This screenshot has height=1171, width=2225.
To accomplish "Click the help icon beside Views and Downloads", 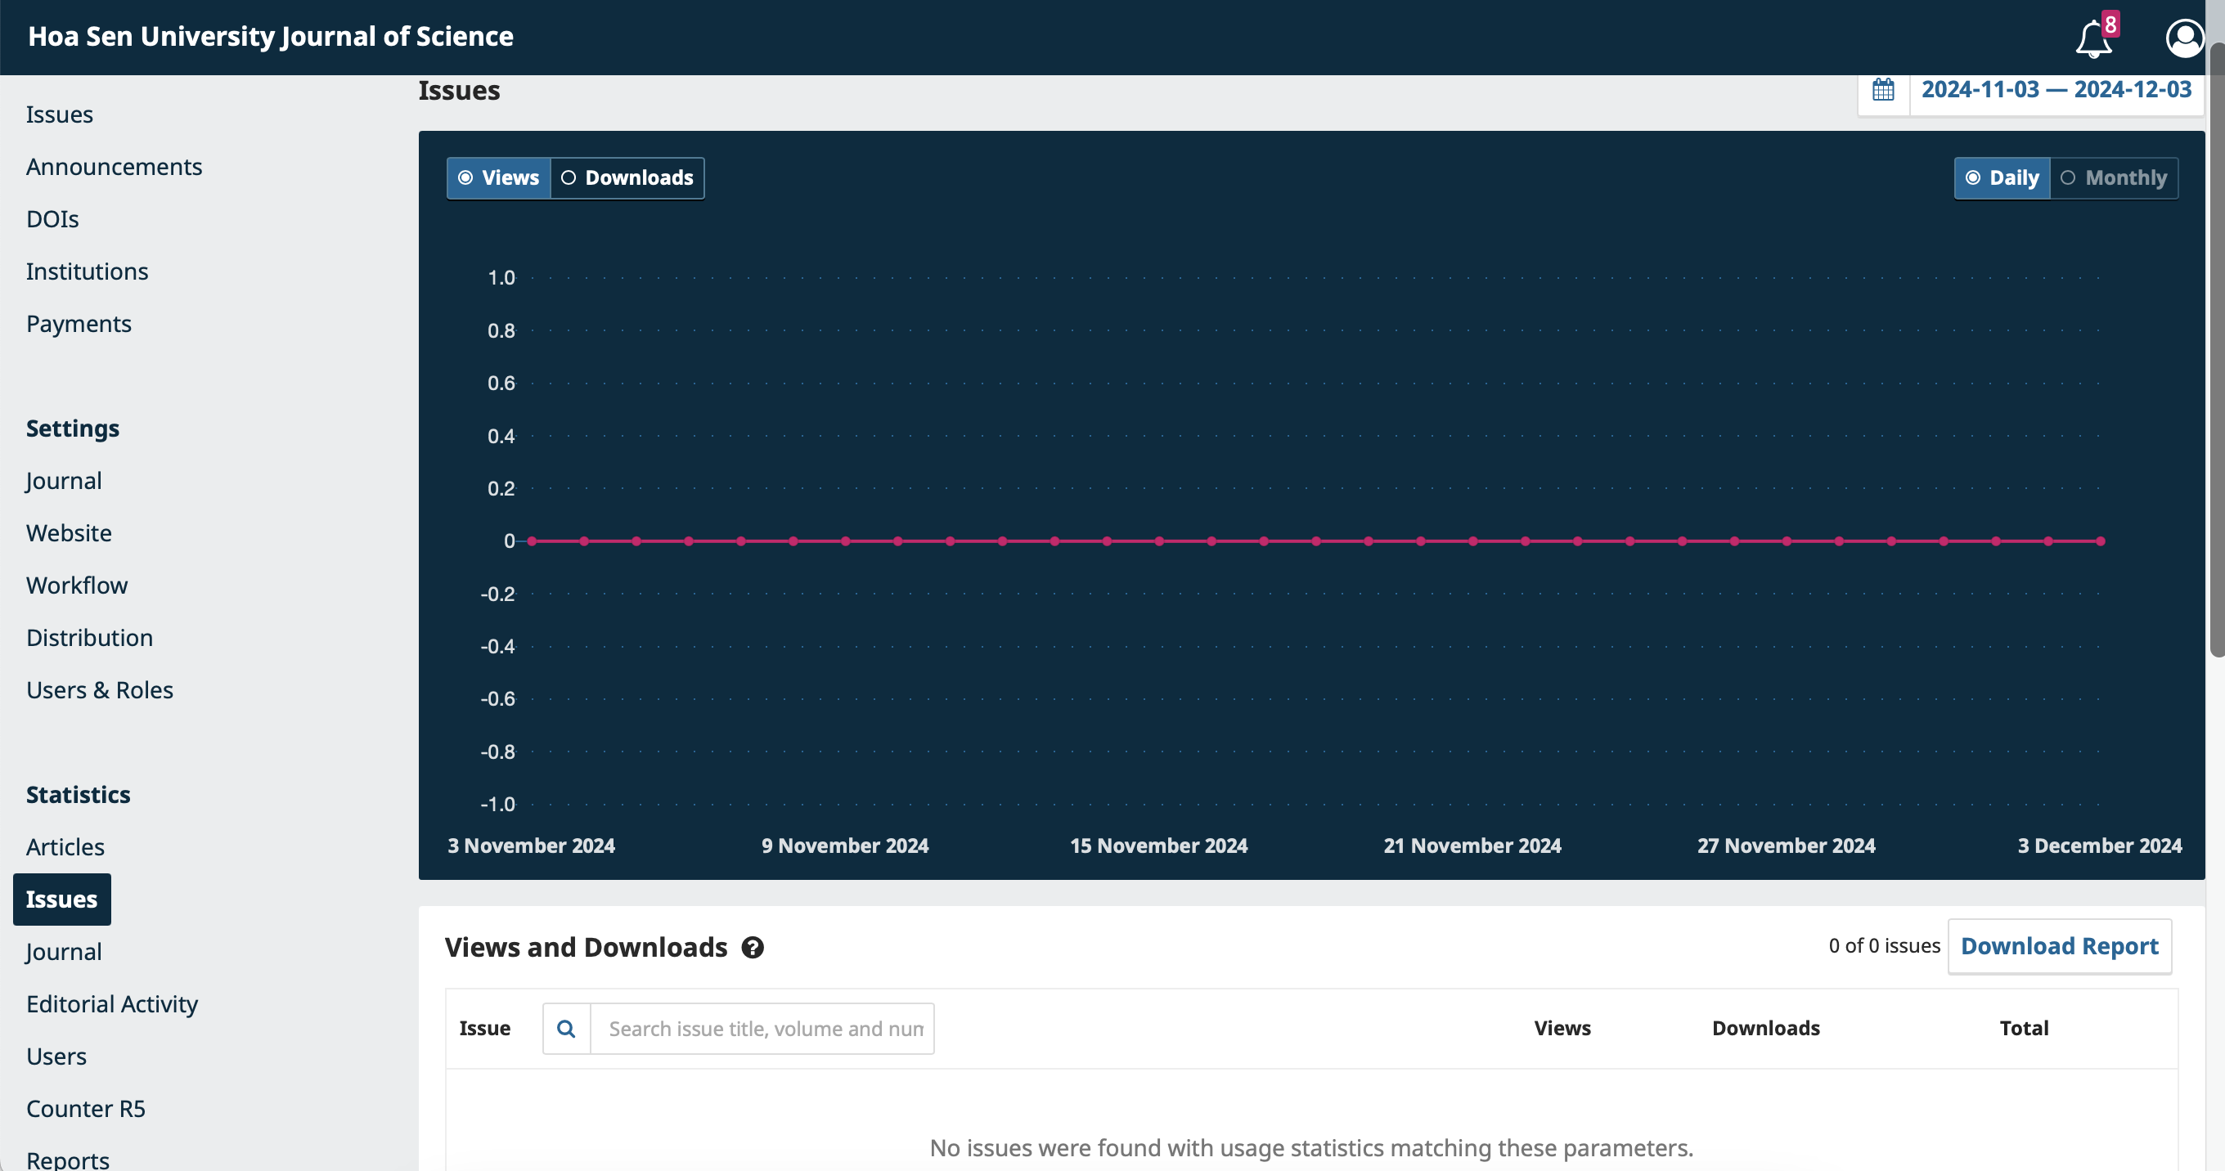I will coord(753,947).
